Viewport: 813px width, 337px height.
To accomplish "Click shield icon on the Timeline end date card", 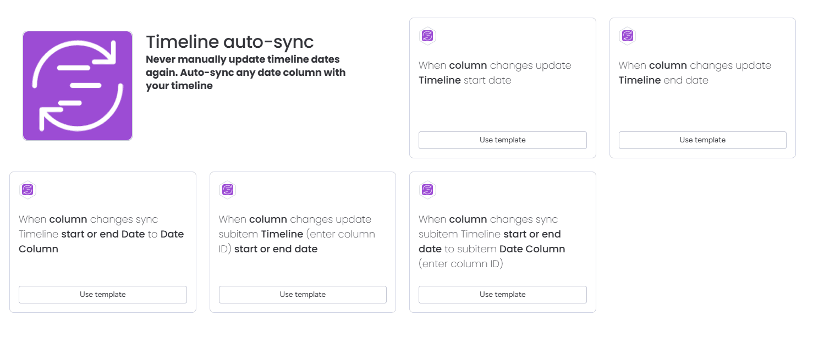I will click(628, 36).
